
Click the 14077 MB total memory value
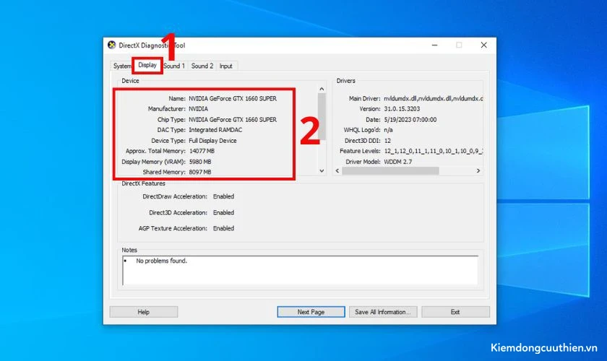(202, 151)
